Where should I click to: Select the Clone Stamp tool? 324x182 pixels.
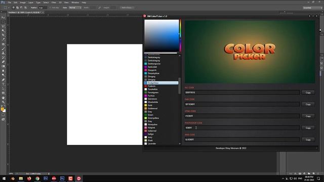pyautogui.click(x=3, y=53)
